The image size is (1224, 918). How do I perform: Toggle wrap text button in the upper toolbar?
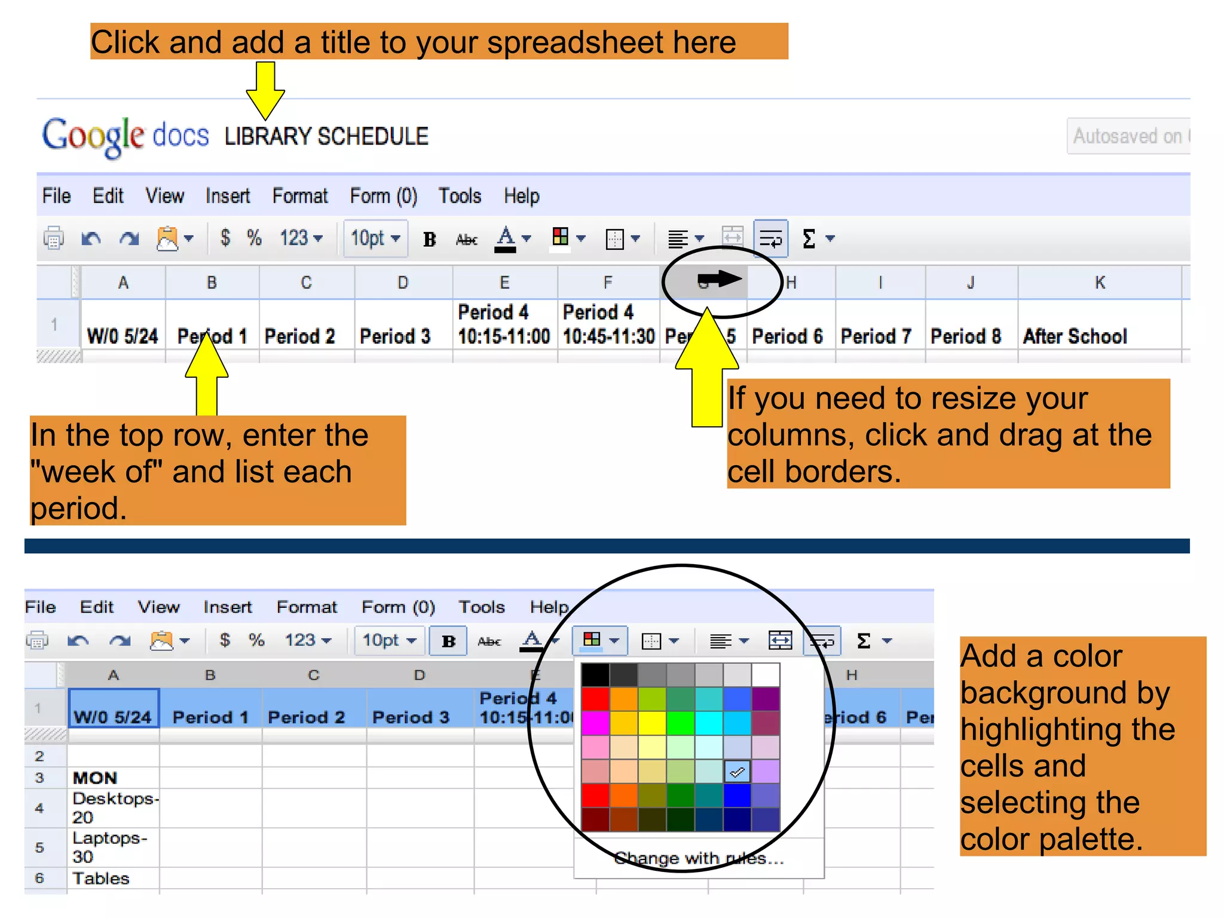771,238
